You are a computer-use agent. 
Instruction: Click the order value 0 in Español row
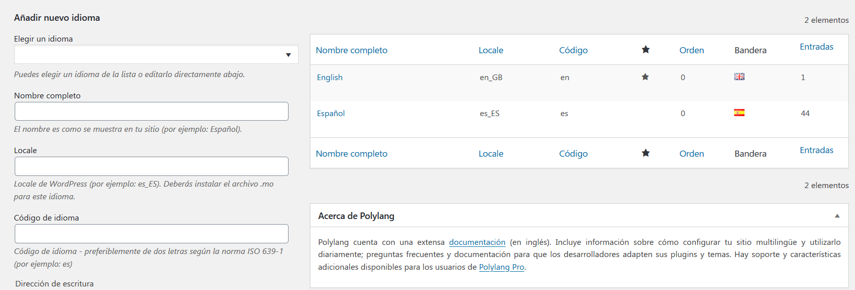[683, 113]
